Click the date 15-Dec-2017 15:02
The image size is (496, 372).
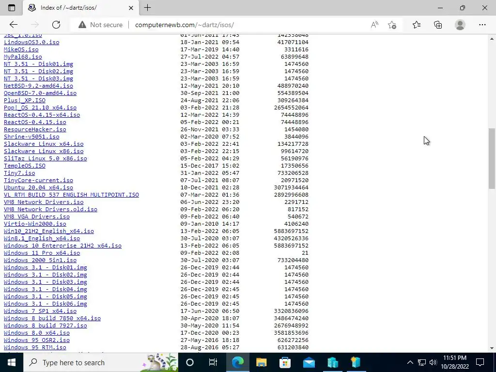coord(210,166)
